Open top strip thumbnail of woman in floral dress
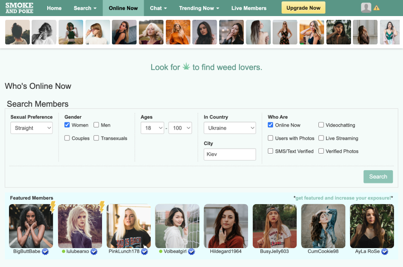 click(285, 32)
